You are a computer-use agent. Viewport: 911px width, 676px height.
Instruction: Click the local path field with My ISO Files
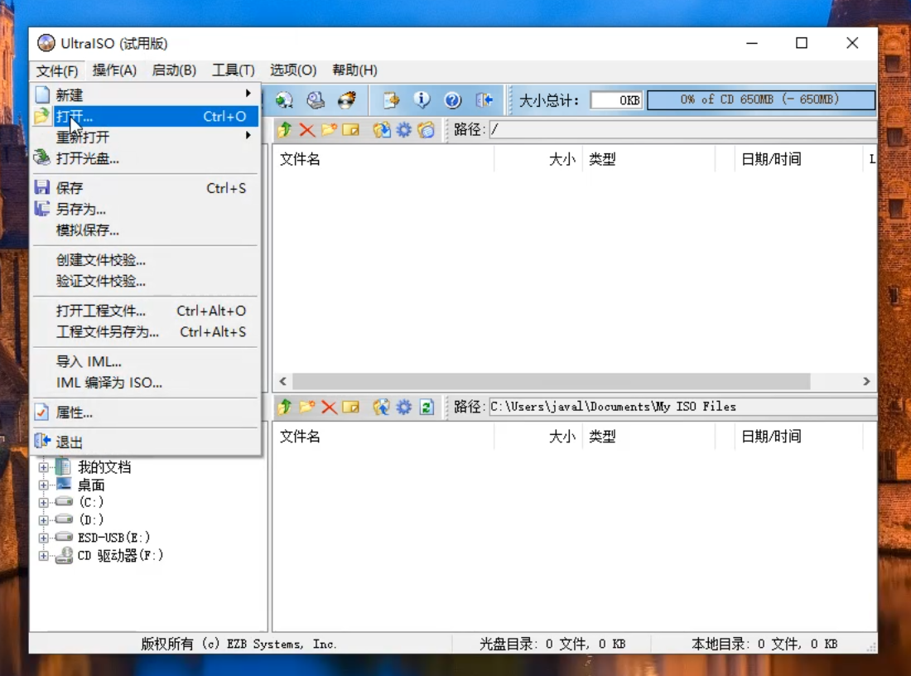682,406
